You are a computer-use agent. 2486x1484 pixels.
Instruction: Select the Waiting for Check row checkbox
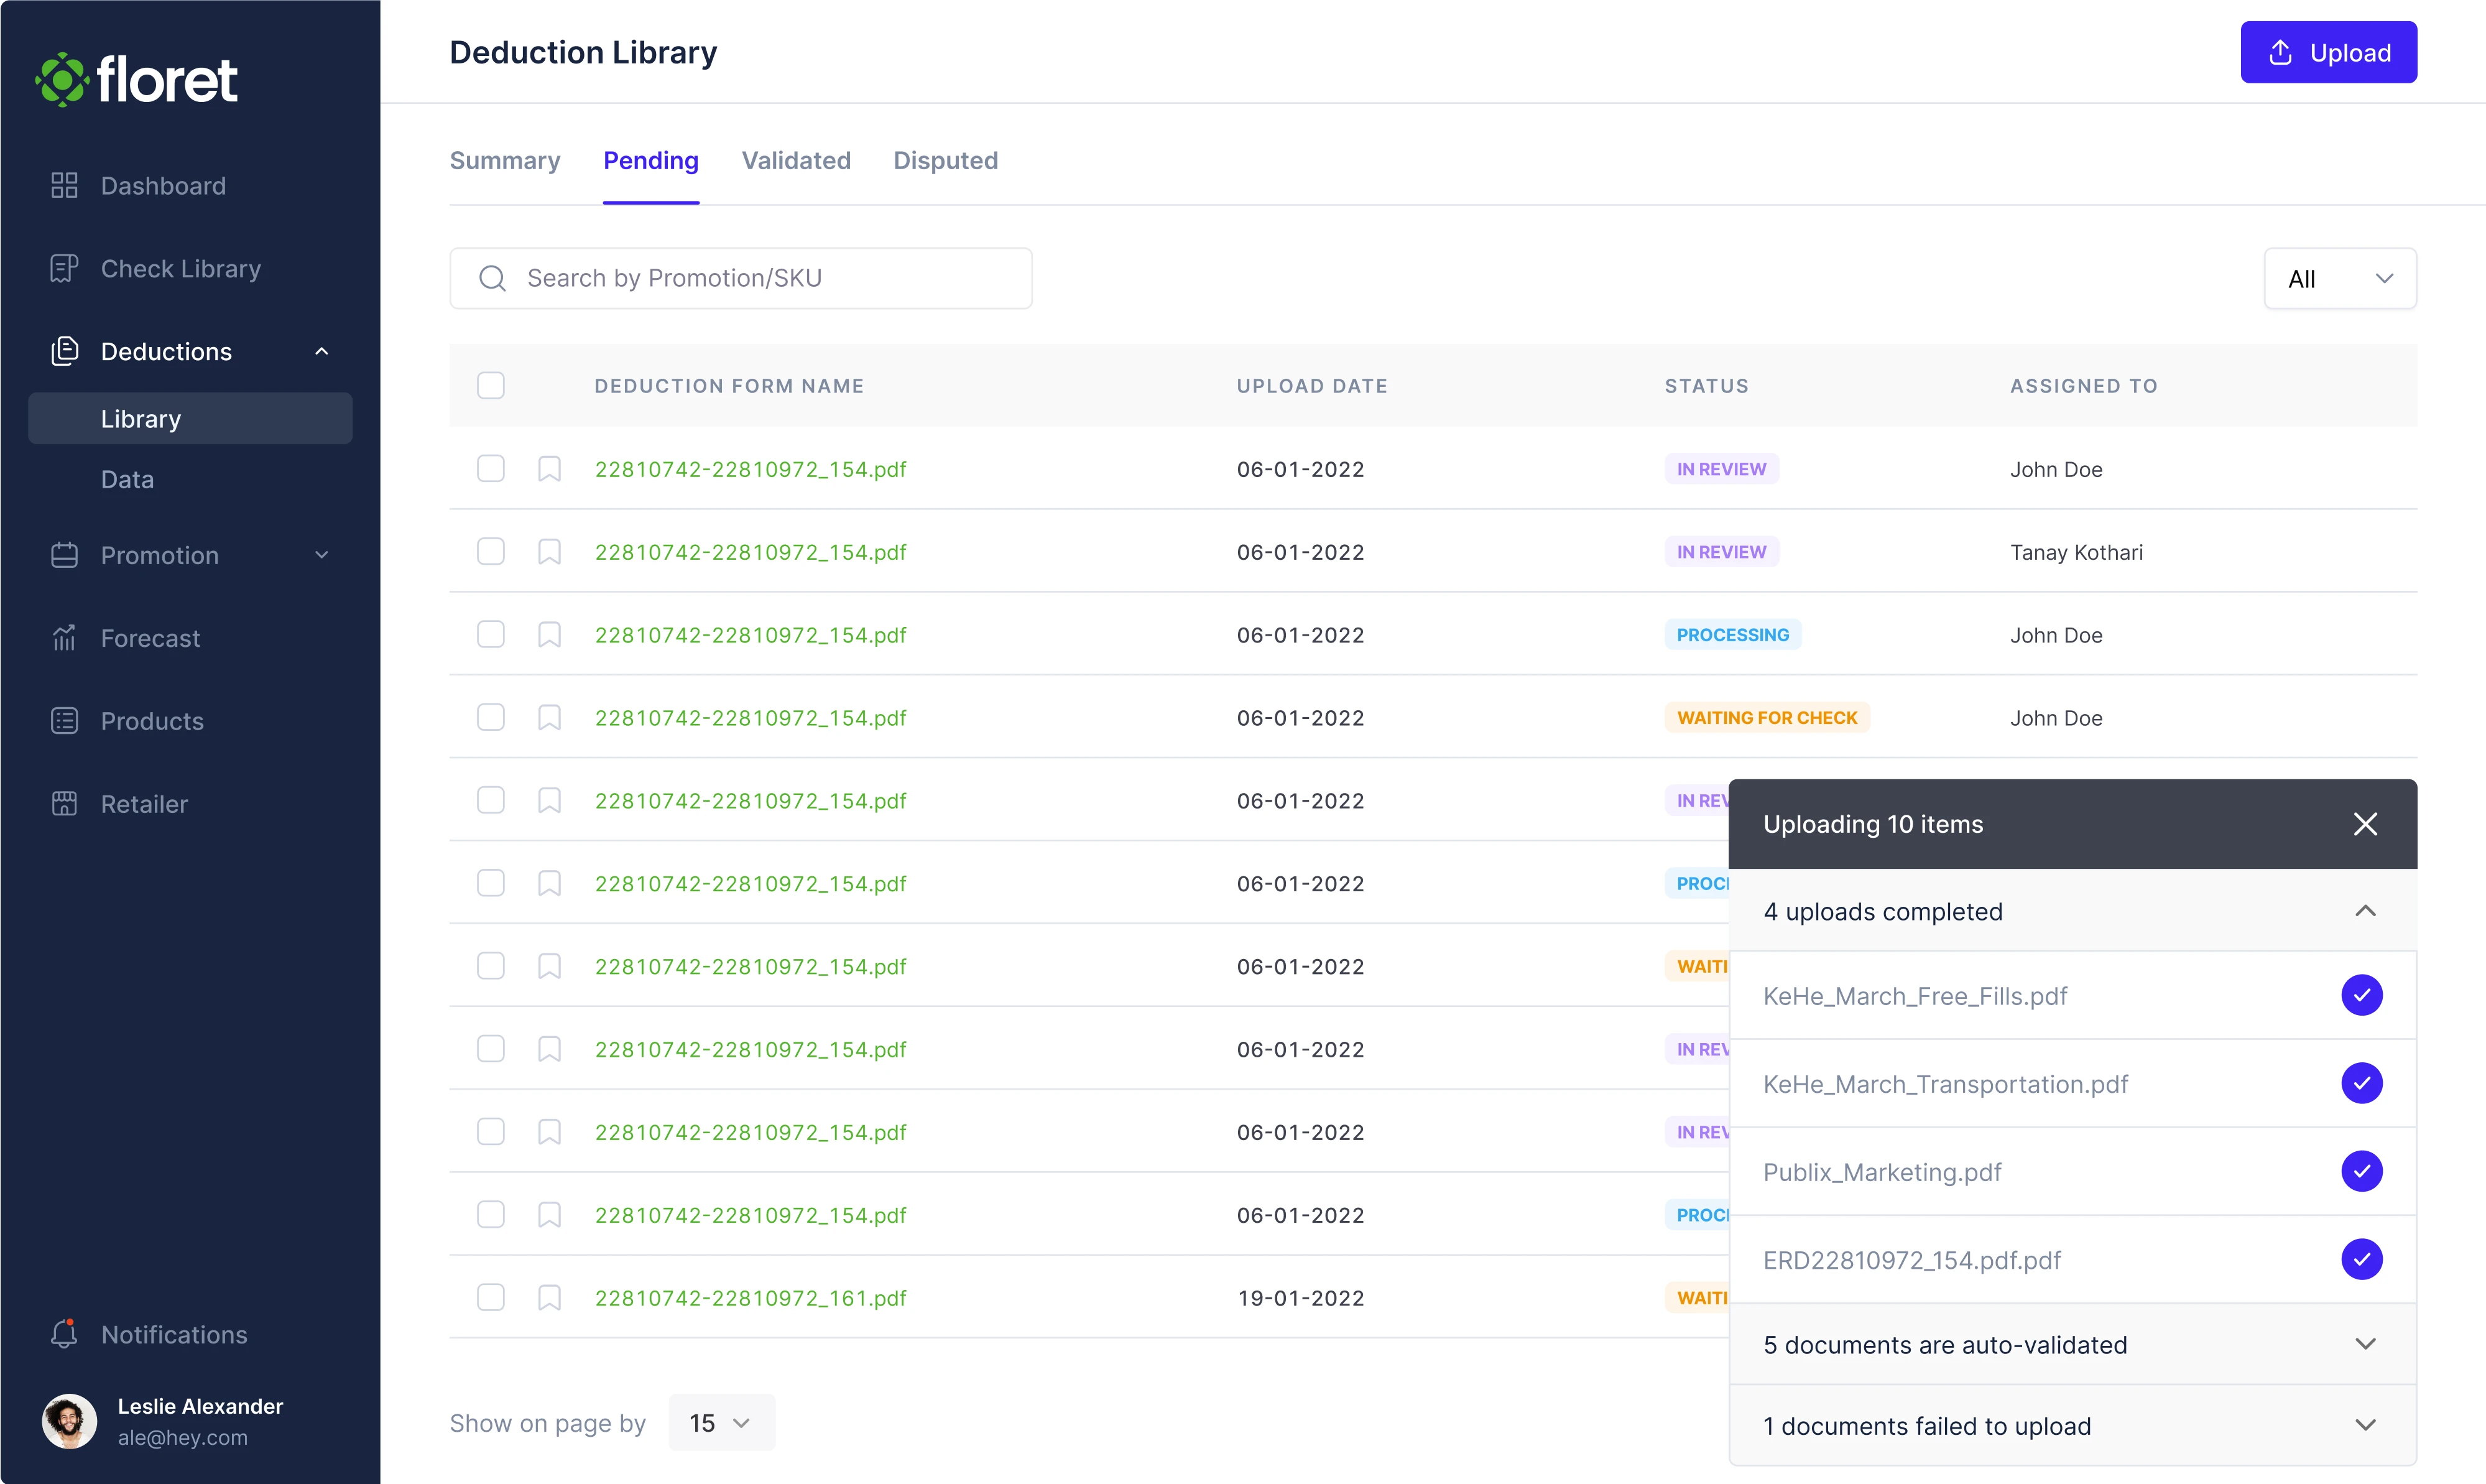(x=491, y=718)
